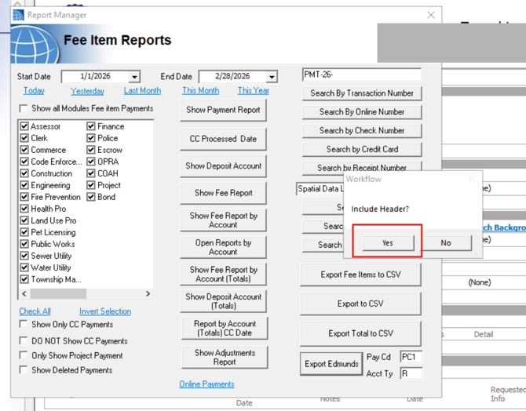Click the Export Edmunds button

pyautogui.click(x=331, y=364)
